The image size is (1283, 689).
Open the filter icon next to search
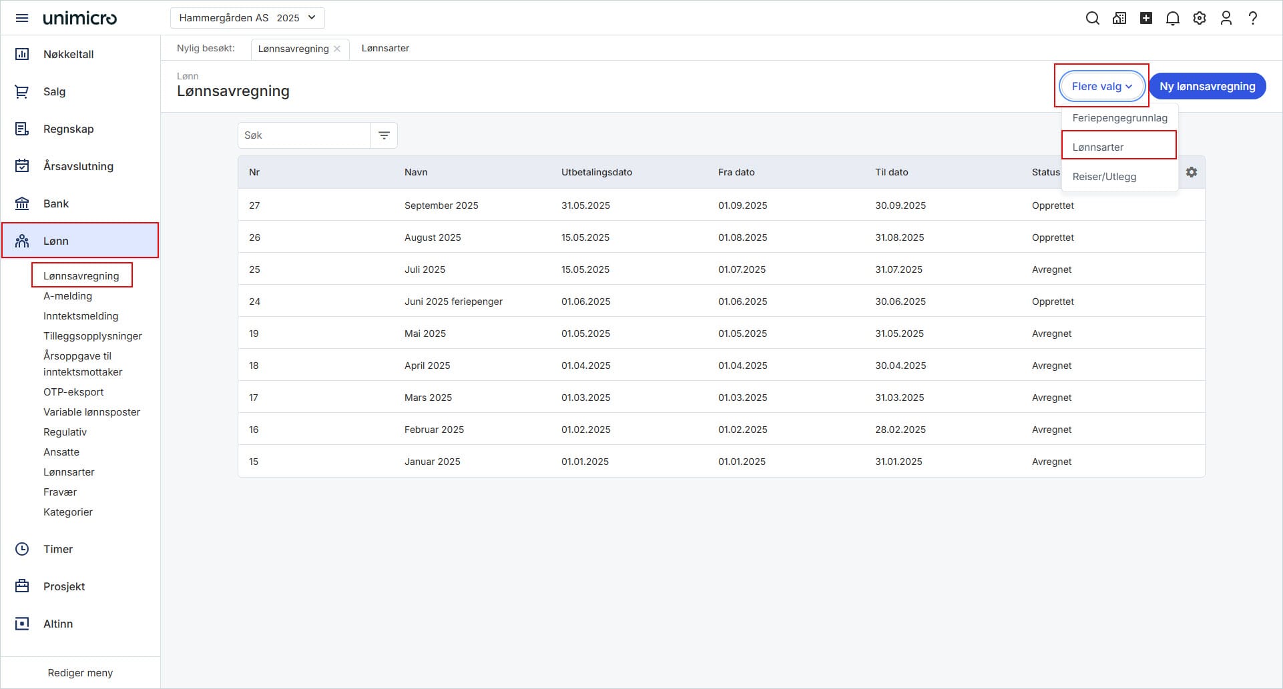pos(384,135)
